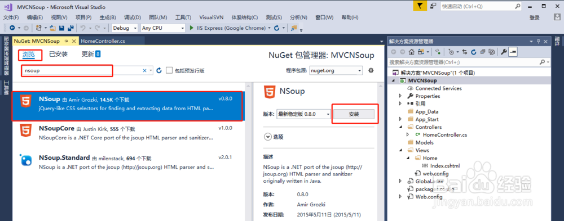Select the NSoupCore package
Screen dimensions: 564x221
point(129,133)
